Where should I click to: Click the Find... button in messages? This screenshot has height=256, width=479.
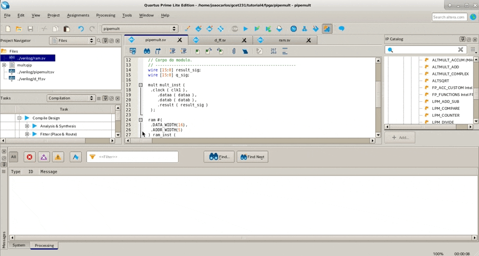click(219, 157)
